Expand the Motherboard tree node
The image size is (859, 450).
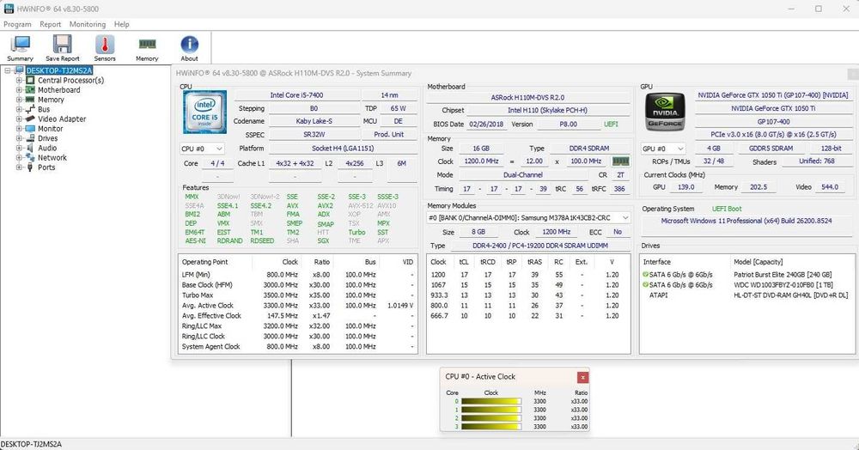[x=19, y=90]
